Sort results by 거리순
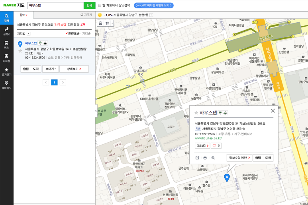 (x=86, y=34)
